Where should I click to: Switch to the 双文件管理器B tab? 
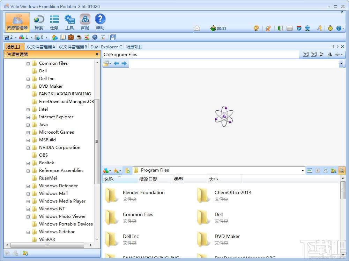pyautogui.click(x=73, y=47)
